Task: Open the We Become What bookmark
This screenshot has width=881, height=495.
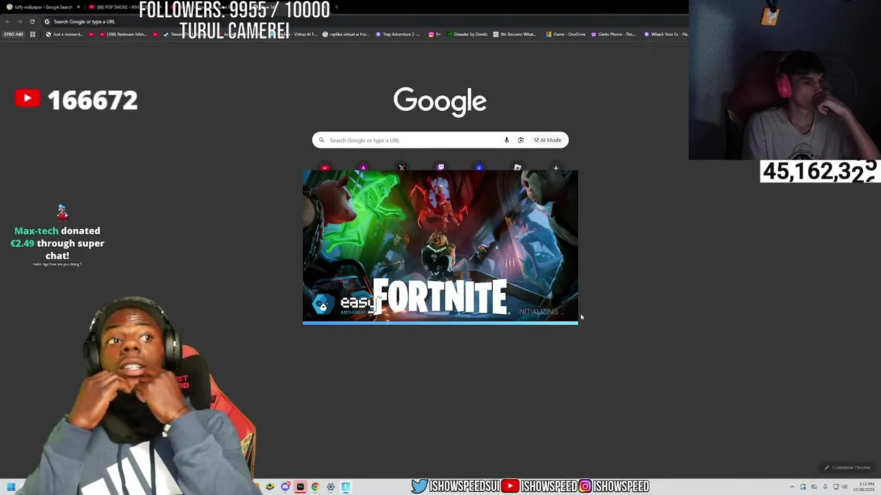Action: click(514, 34)
